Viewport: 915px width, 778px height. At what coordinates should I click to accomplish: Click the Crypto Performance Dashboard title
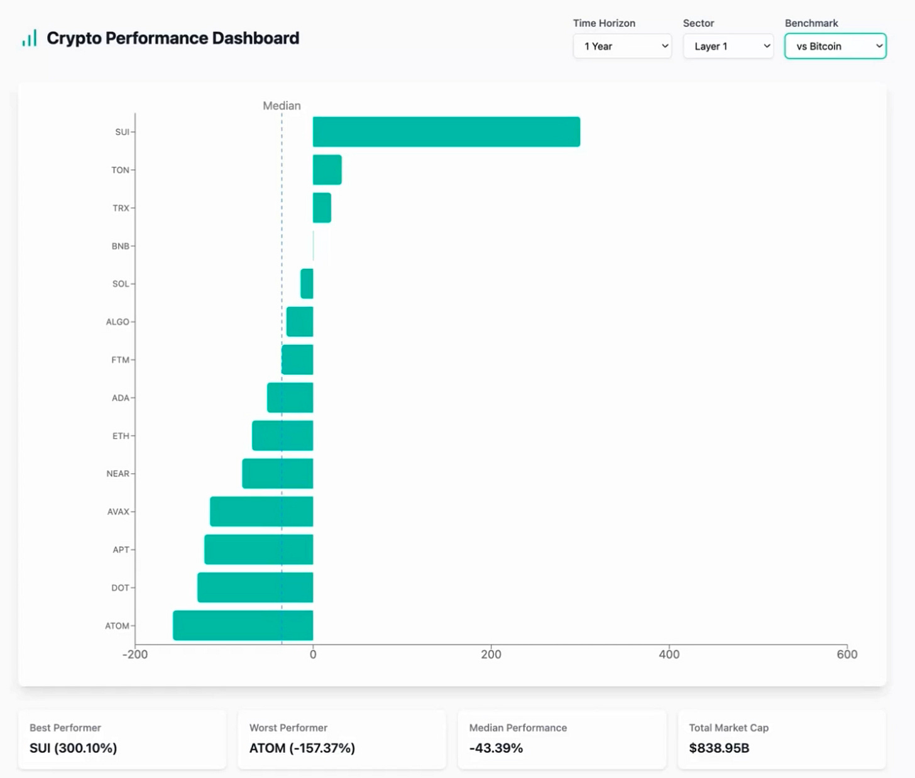(x=173, y=38)
